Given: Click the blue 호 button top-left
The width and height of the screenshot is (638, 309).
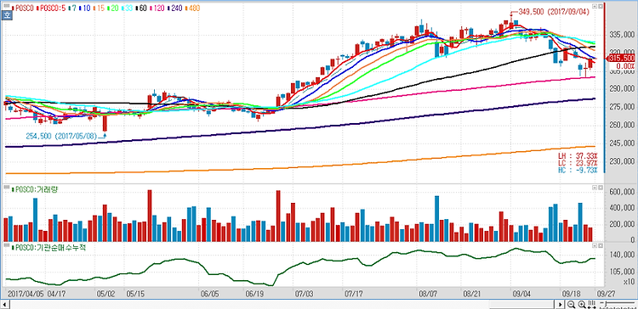Looking at the screenshot, I should click(x=7, y=15).
